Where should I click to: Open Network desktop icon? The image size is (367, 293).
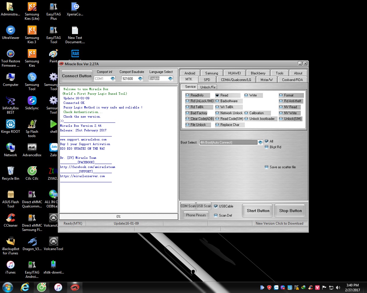point(11,150)
